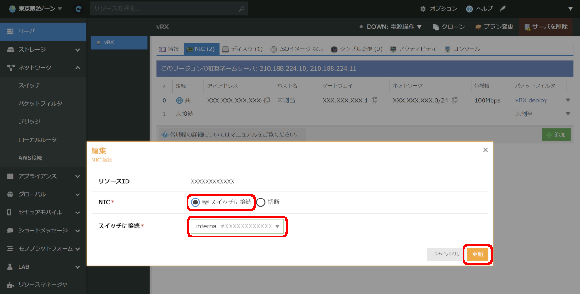Image resolution: width=580 pixels, height=294 pixels.
Task: Copy the network address icon for /24
Action: (454, 100)
